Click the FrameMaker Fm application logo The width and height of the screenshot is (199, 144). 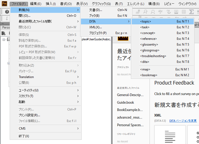4,4
